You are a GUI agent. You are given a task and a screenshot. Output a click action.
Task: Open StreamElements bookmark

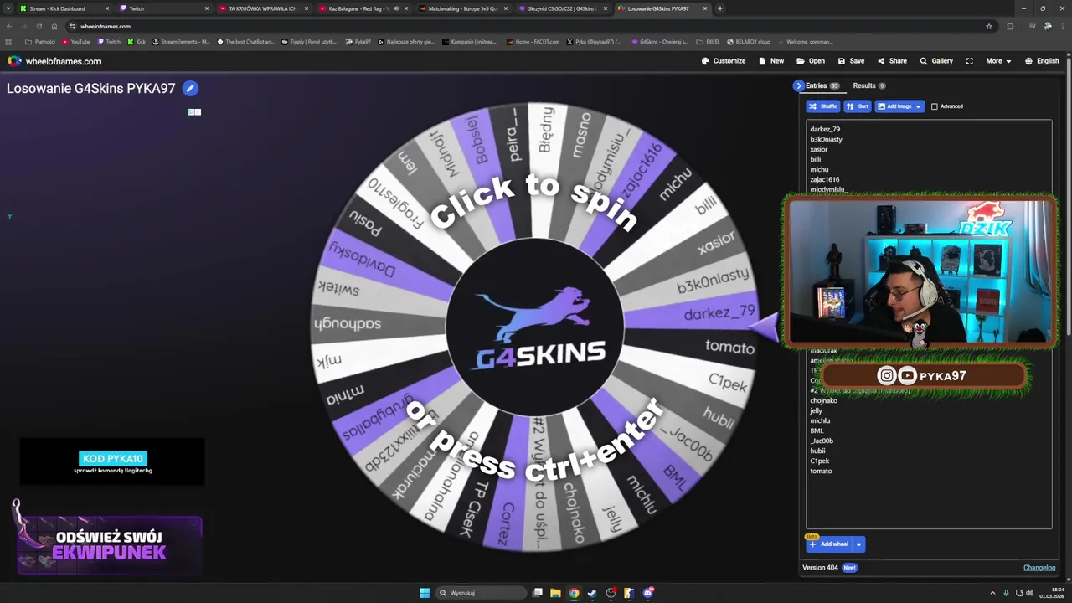181,41
